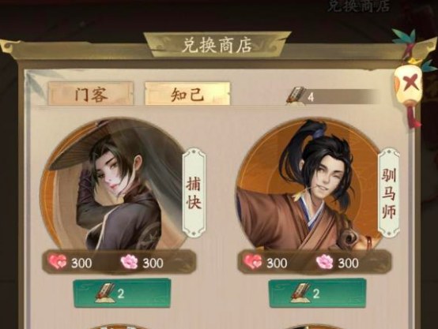438x329 pixels.
Task: Click the currency balance bar showing 4
Action: coord(332,96)
